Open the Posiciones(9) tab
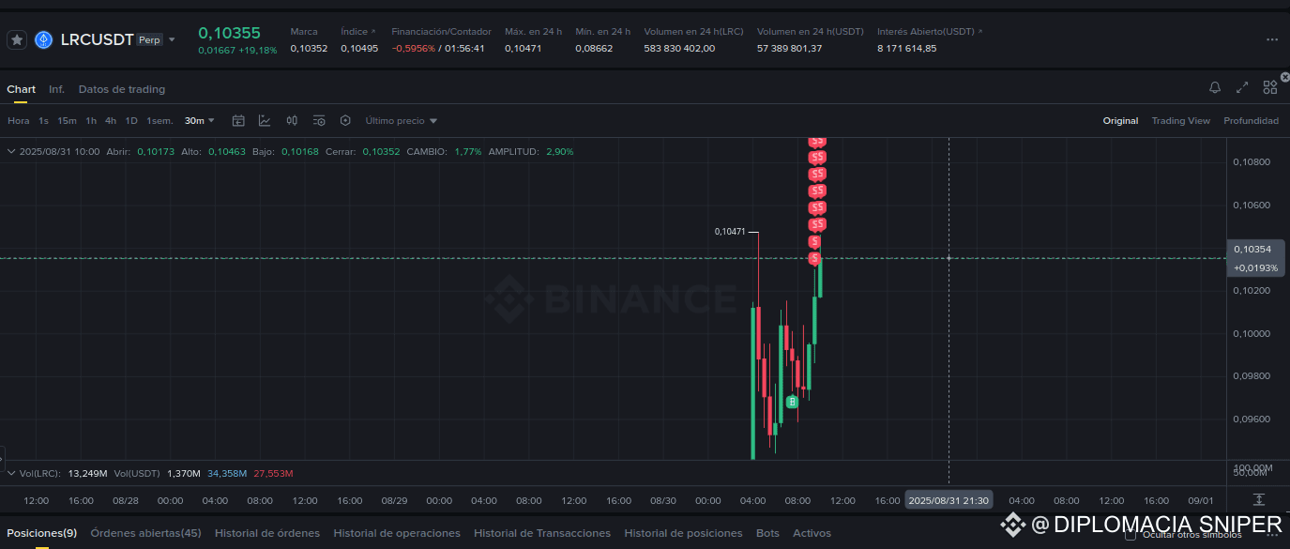The image size is (1290, 549). coord(42,533)
